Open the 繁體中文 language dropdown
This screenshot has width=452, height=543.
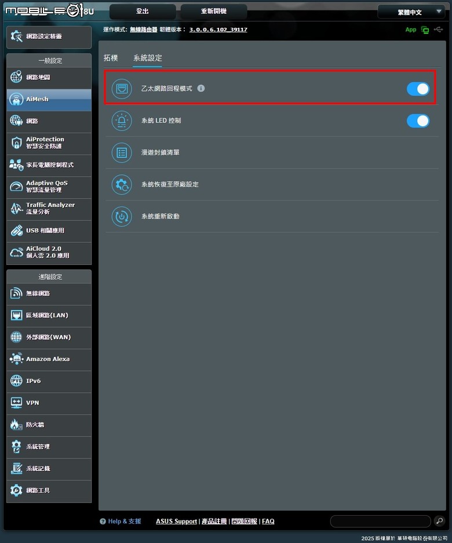411,12
